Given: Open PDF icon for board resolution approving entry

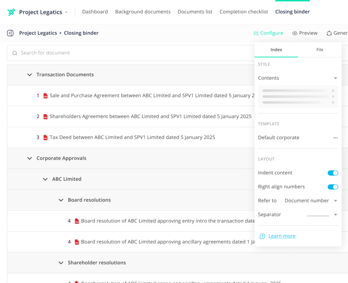Looking at the screenshot, I should pyautogui.click(x=77, y=221).
